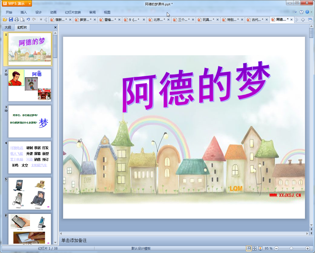Save the presentation with the floppy disk icon
Screen dimensions: 315x253
pos(11,20)
